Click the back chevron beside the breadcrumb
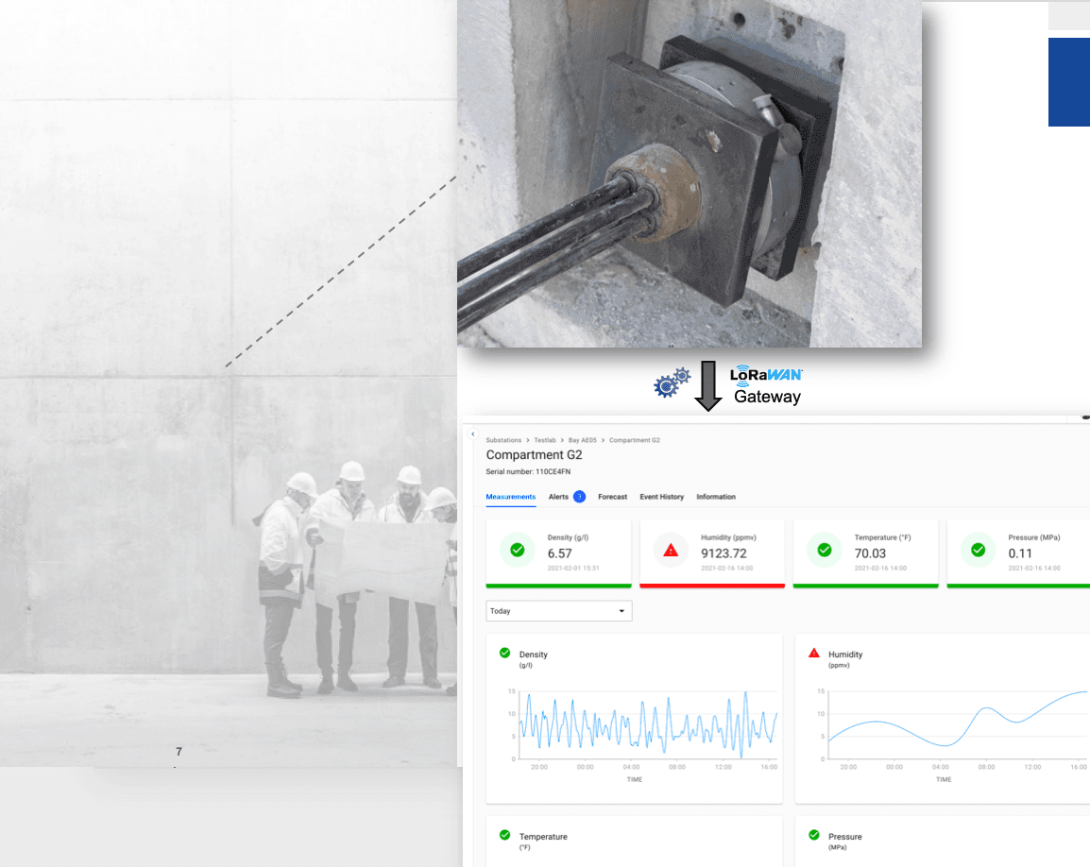This screenshot has height=867, width=1090. tap(472, 433)
